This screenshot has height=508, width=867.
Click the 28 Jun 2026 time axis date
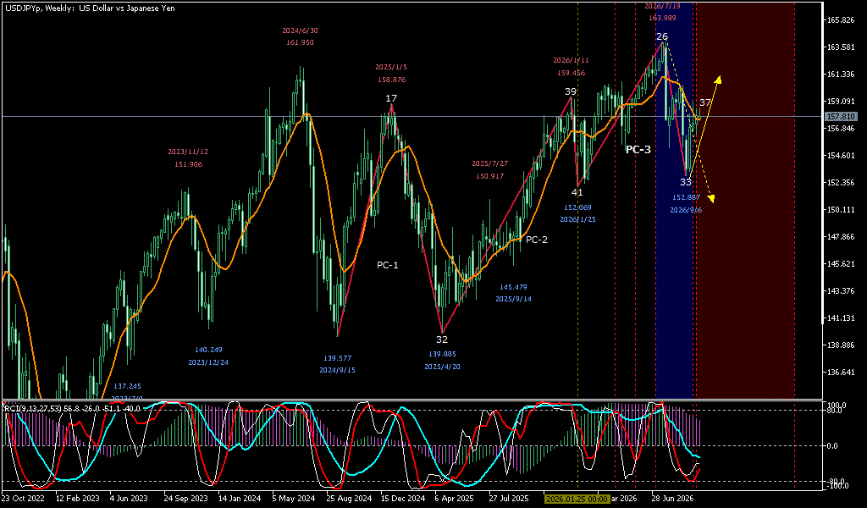[673, 499]
